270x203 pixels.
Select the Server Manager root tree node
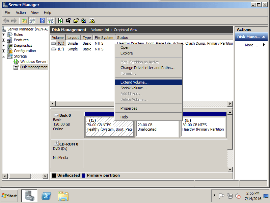pyautogui.click(x=28, y=29)
